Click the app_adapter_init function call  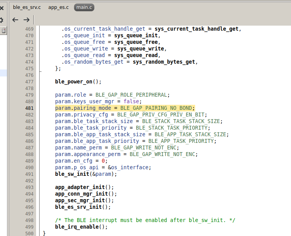point(80,187)
